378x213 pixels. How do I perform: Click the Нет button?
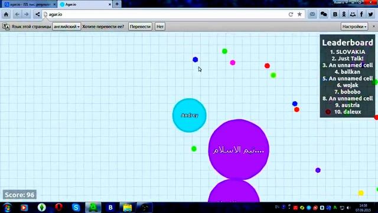click(160, 27)
